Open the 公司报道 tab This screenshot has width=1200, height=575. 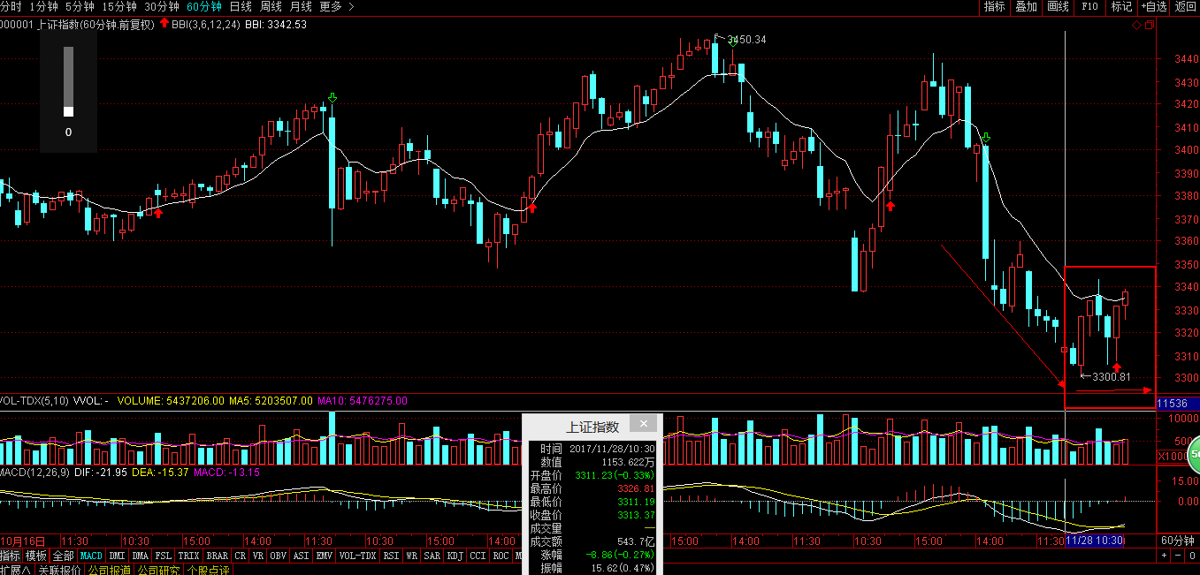pyautogui.click(x=108, y=571)
